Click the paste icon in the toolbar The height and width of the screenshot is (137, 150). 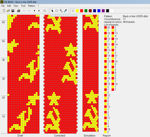pos(45,11)
